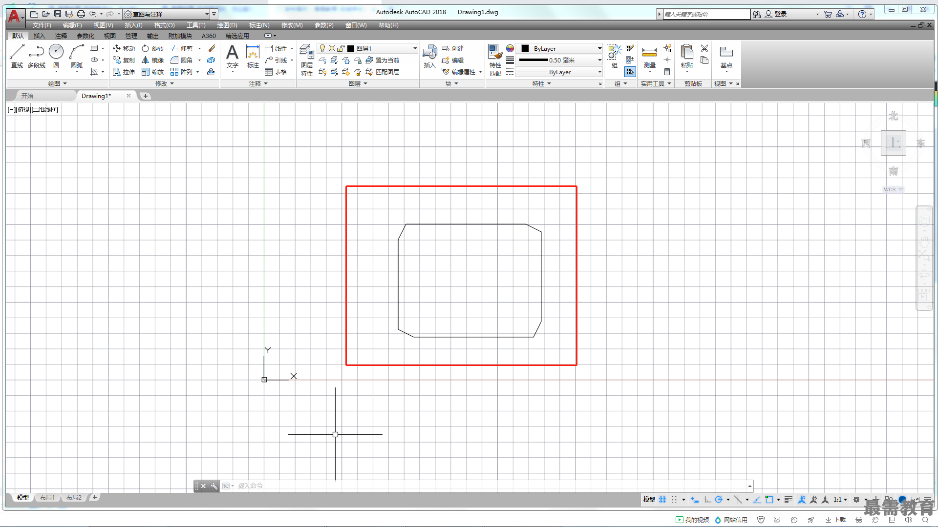Activate the 圆角 (Fillet) tool

tap(182, 60)
